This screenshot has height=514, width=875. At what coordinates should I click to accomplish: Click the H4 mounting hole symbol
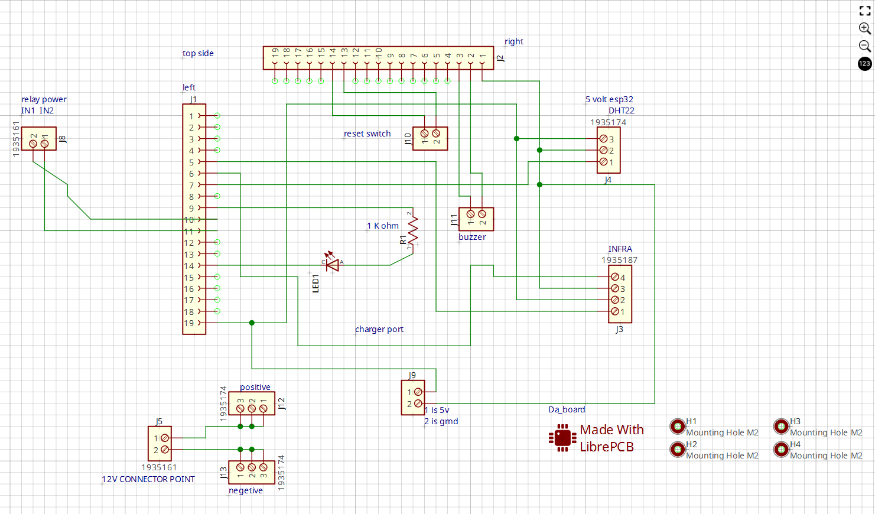coord(782,450)
